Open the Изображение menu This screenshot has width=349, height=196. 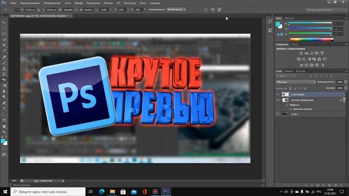[x=52, y=3]
